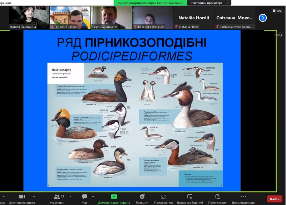Select Наталя Пшенична video thumbnail
The height and width of the screenshot is (205, 286).
click(x=29, y=18)
